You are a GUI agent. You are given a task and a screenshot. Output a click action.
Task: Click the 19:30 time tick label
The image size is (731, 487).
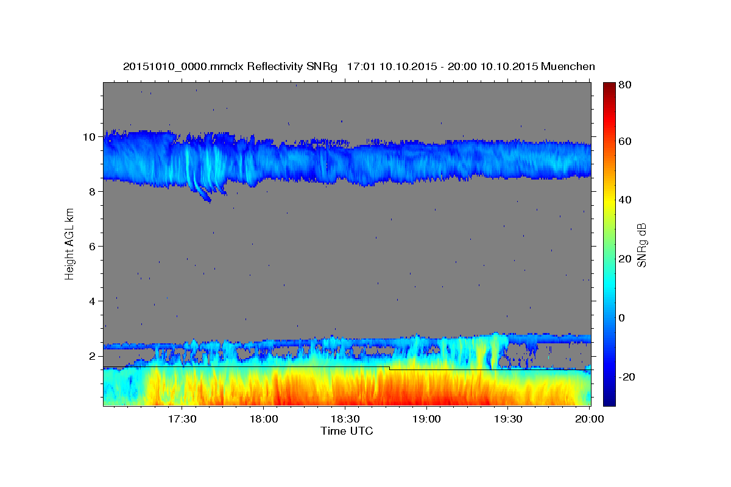[x=509, y=419]
